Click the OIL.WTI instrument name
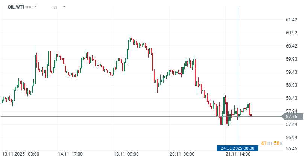 (x=15, y=7)
